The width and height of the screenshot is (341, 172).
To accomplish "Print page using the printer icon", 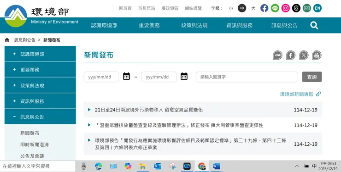I will [317, 55].
